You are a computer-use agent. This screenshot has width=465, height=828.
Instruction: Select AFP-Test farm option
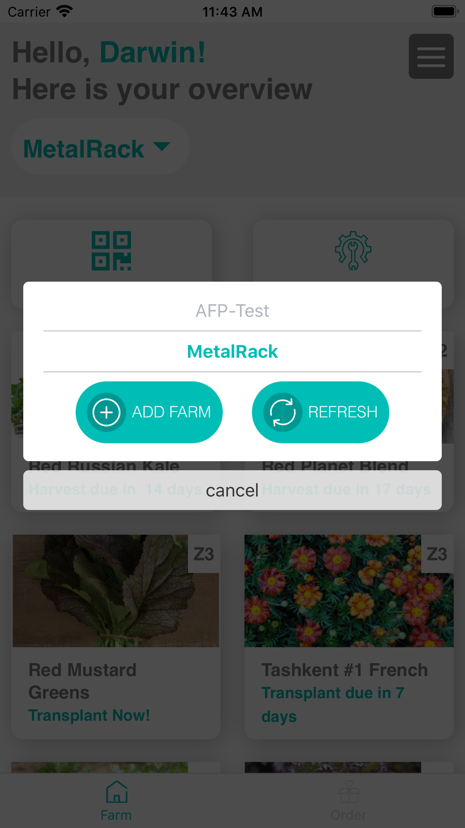[x=232, y=311]
